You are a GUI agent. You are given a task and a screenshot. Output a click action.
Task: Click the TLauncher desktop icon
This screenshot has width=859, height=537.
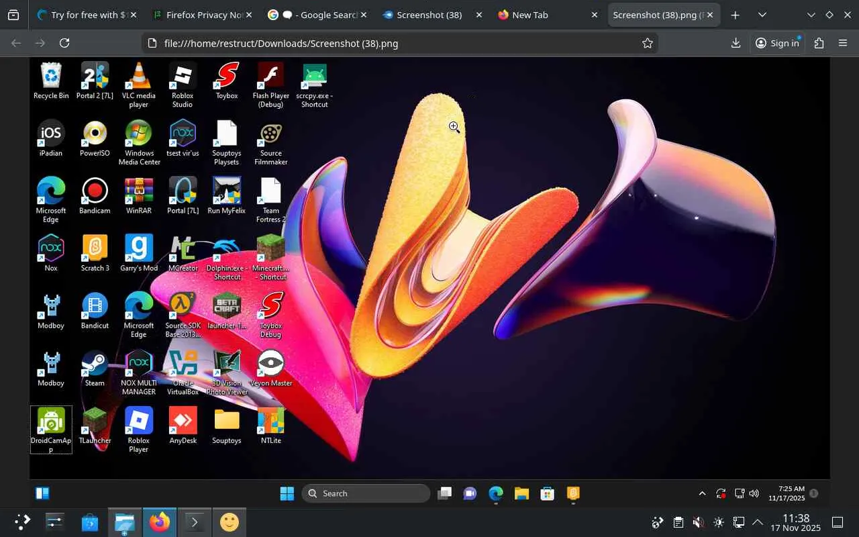click(x=95, y=426)
